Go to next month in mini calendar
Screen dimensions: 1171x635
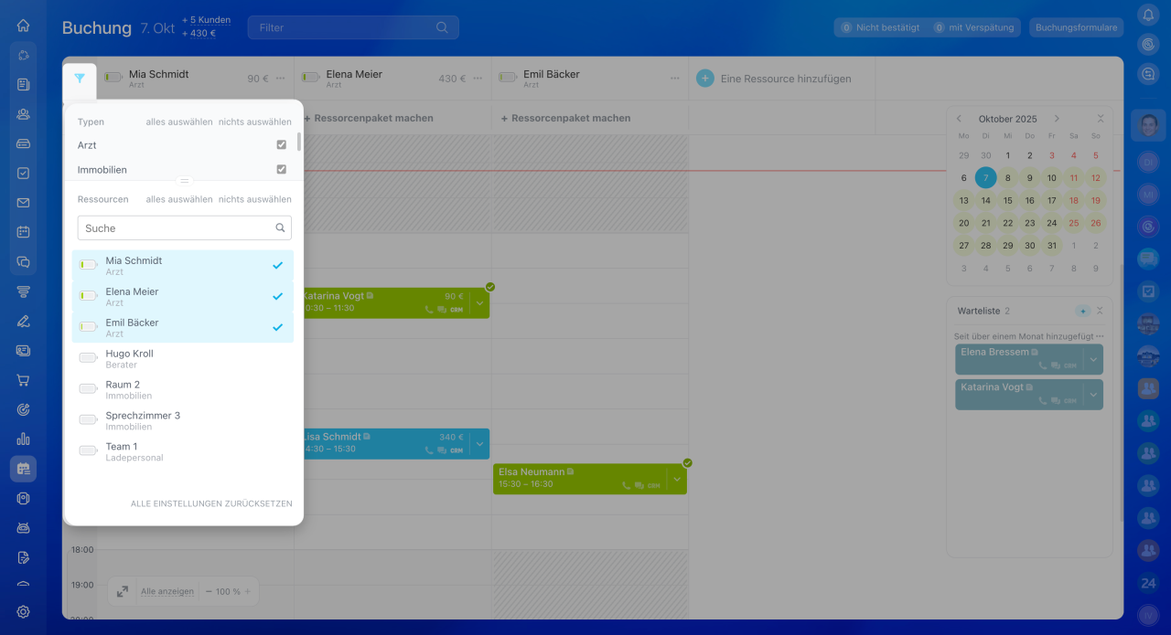coord(1057,119)
